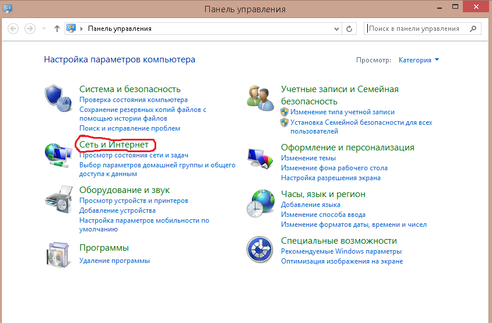Click the Ease of Access blue circle icon
This screenshot has height=323, width=492.
pos(259,250)
